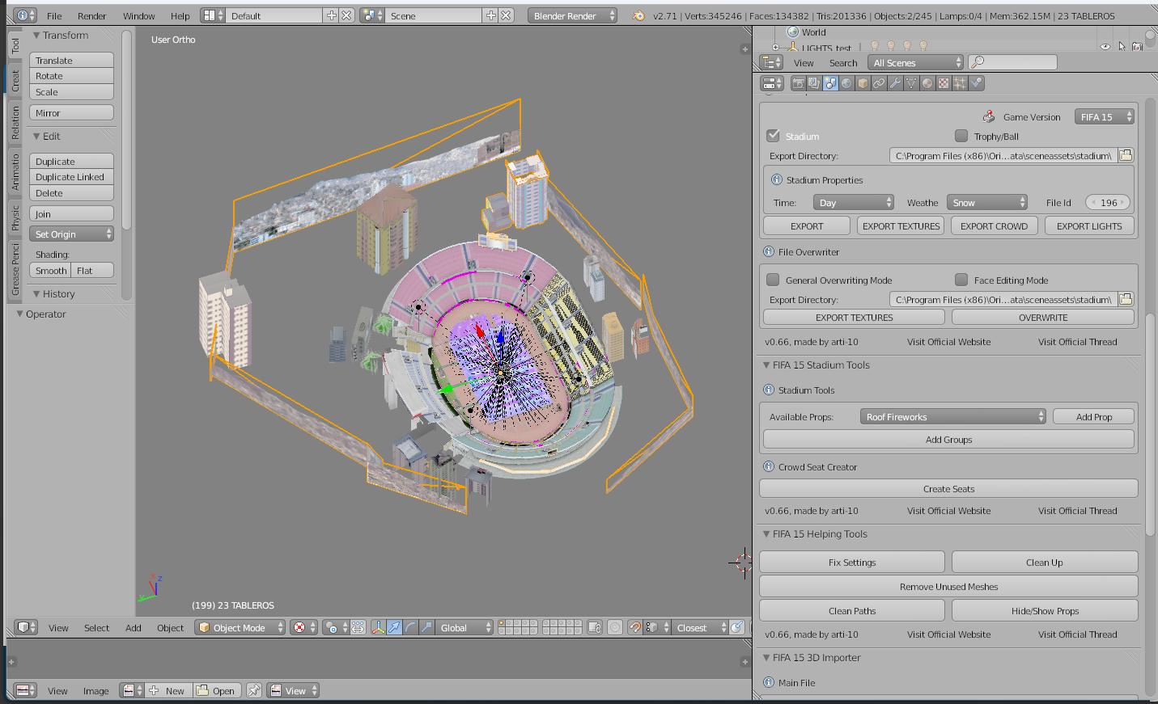
Task: Switch to the Scene properties tab
Action: 830,83
